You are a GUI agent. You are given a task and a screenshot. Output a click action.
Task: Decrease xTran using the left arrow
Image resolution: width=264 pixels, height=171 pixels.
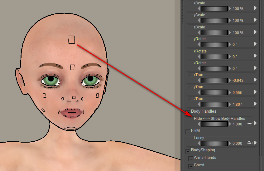tap(199, 81)
